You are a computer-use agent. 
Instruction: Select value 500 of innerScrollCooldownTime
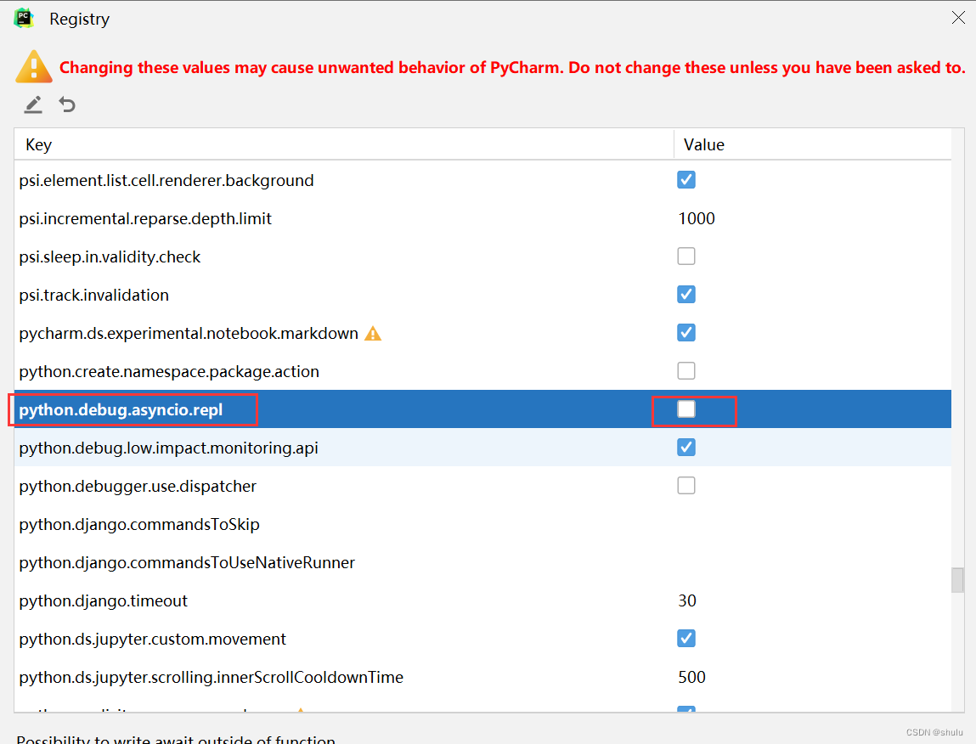[x=691, y=678]
